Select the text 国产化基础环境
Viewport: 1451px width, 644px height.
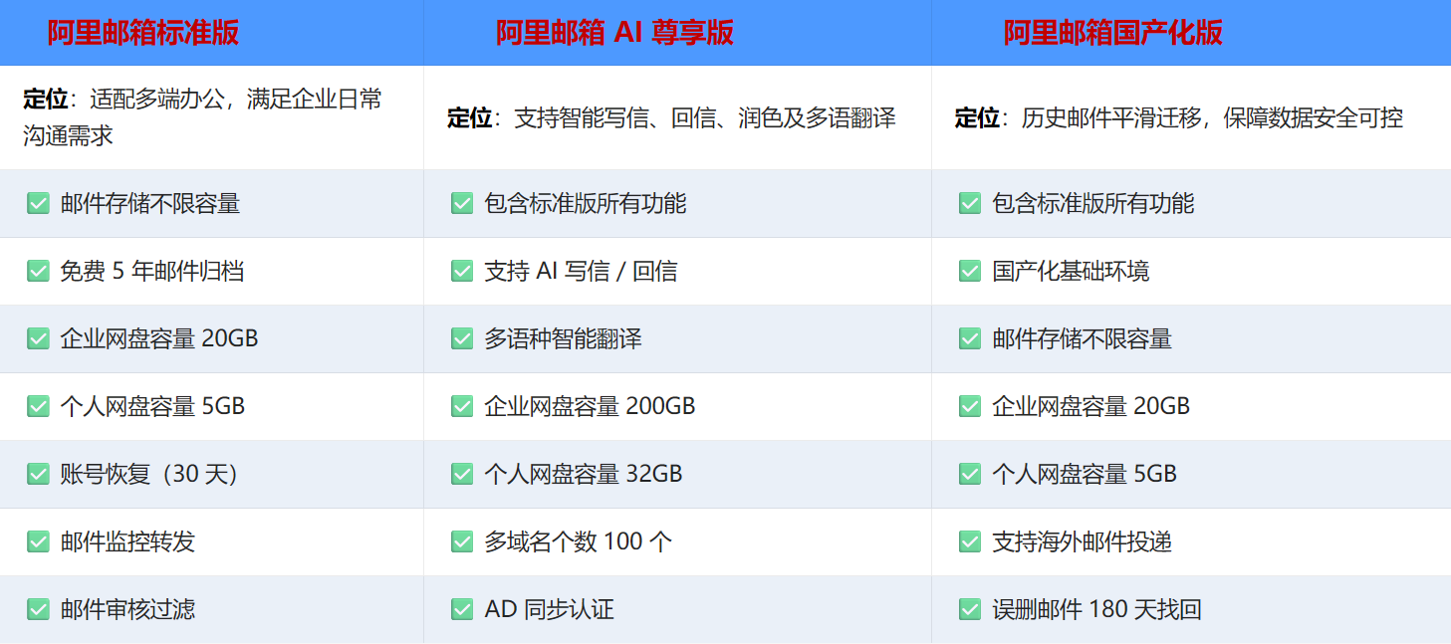click(1071, 271)
